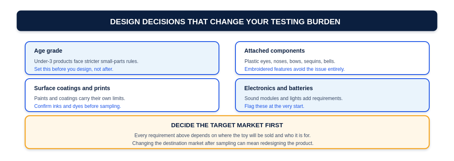Click 'Confirm inks and dyes before sampling.'
The image size is (454, 161).
78,106
